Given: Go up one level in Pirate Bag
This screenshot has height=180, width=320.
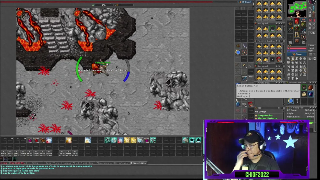Looking at the screenshot, I should (x=279, y=83).
